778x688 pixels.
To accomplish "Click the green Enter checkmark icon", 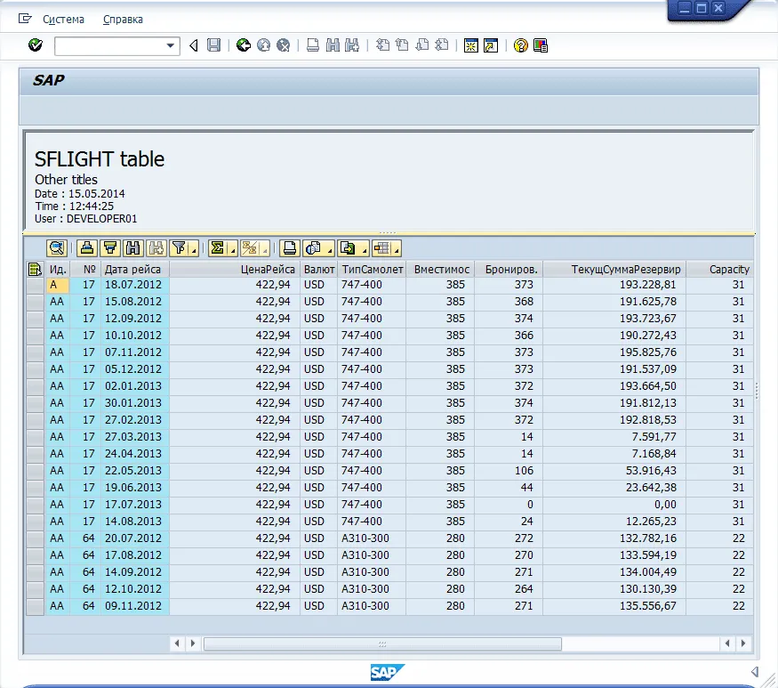I will (x=36, y=45).
